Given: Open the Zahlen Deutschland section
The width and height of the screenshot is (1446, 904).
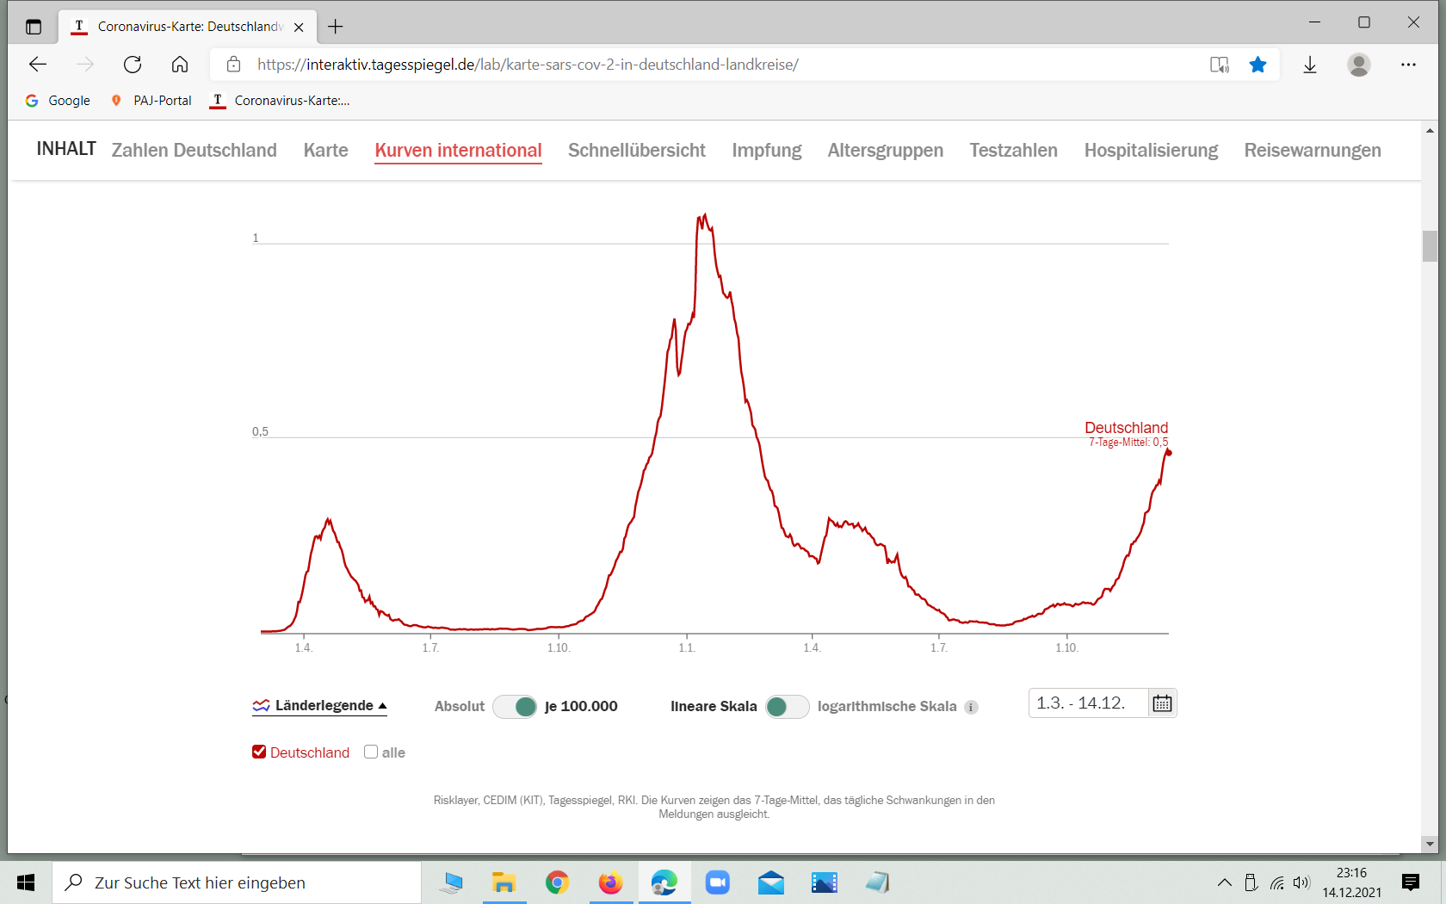Looking at the screenshot, I should [195, 151].
